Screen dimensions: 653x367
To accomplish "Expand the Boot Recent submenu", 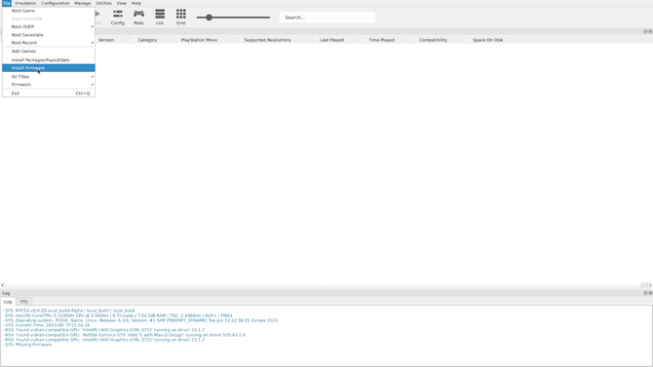I will point(49,43).
